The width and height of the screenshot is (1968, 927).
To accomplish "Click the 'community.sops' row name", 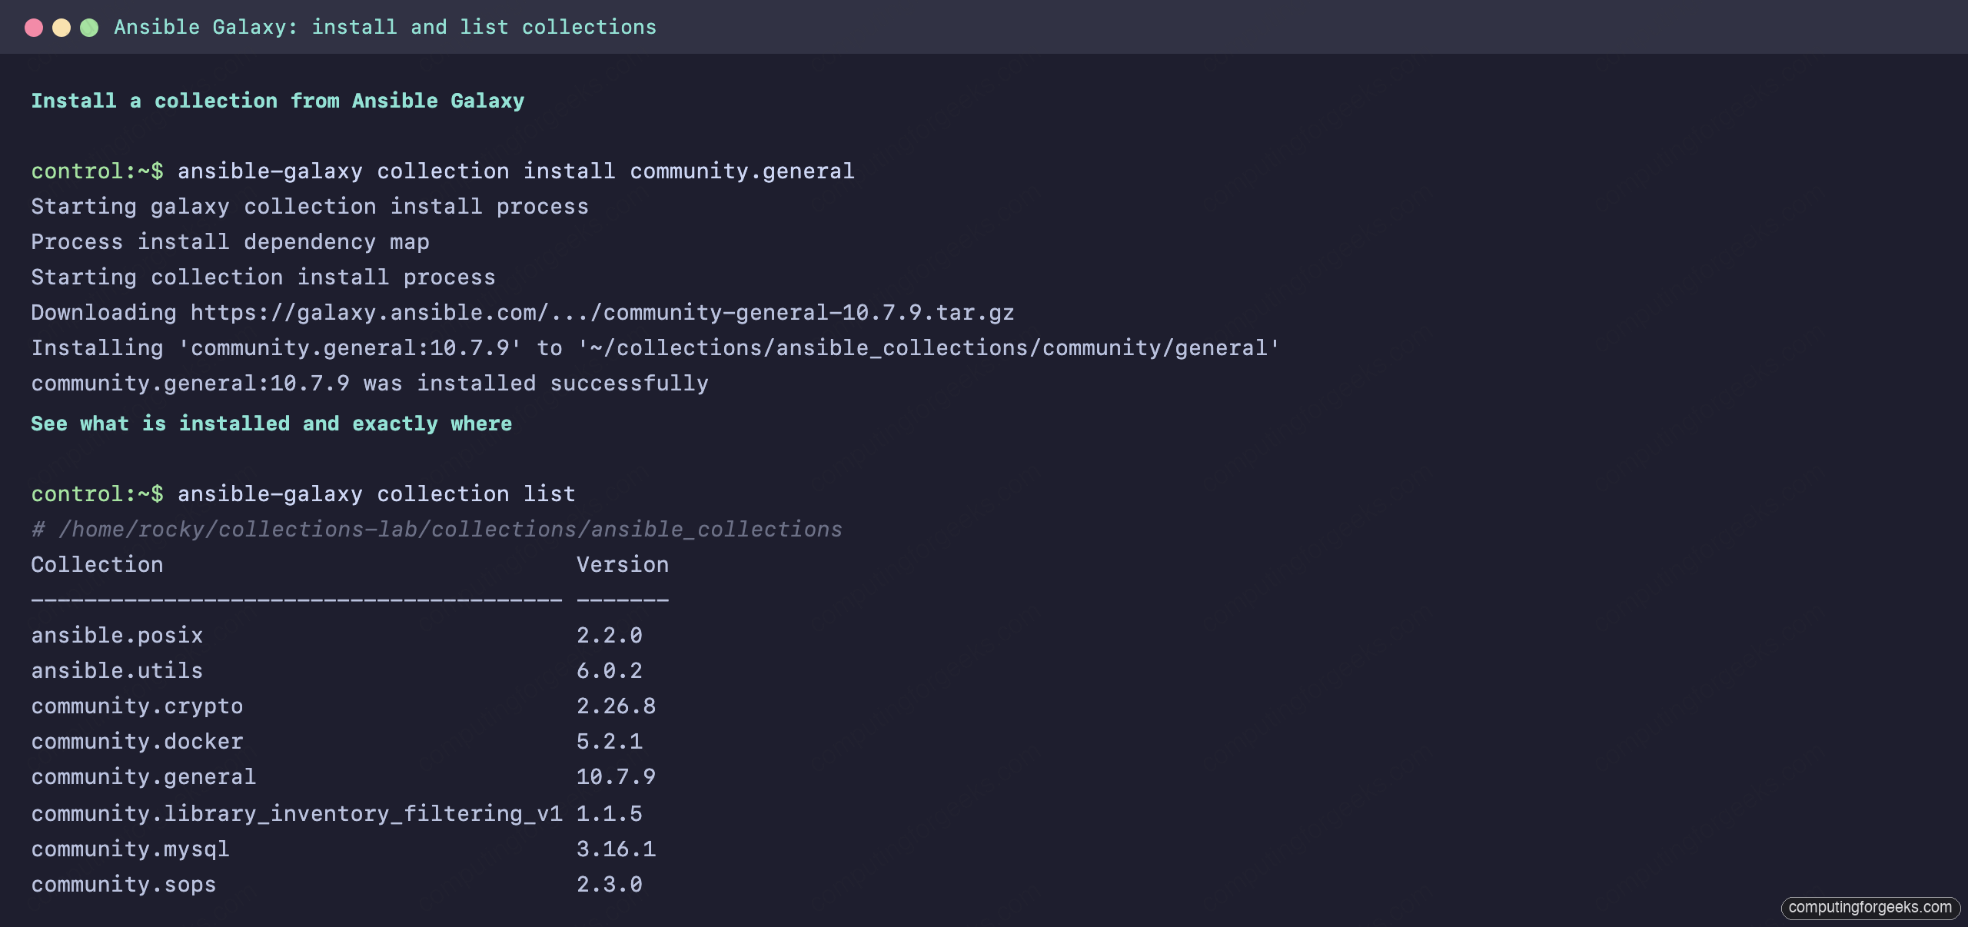I will [x=124, y=885].
